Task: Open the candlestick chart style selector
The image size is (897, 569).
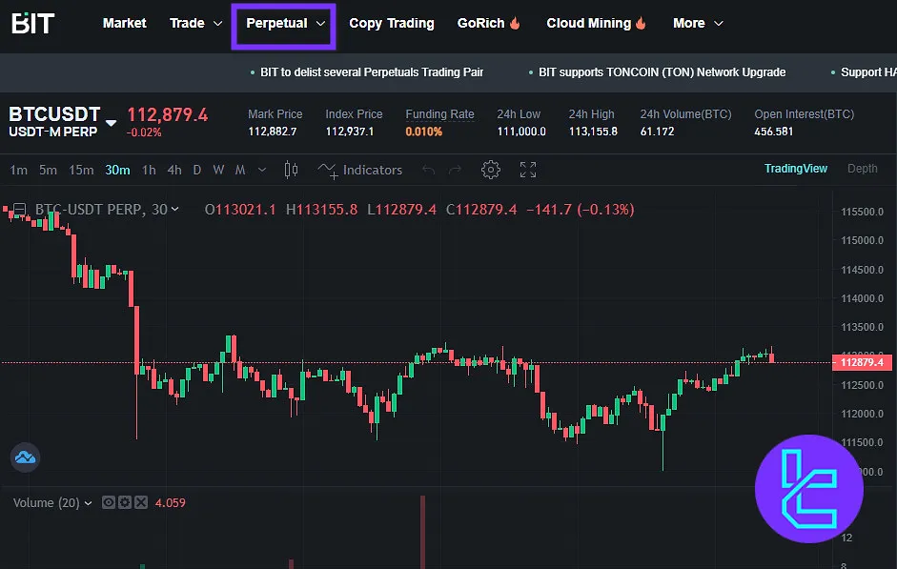Action: 292,170
